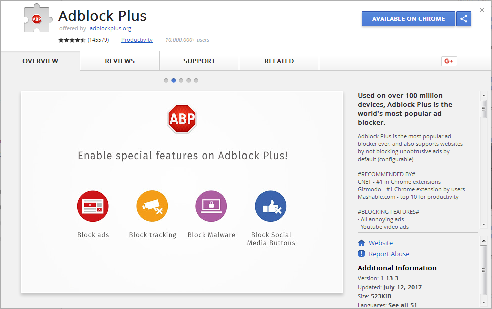Click the Version 1.13.3 text
492x309 pixels.
378,278
